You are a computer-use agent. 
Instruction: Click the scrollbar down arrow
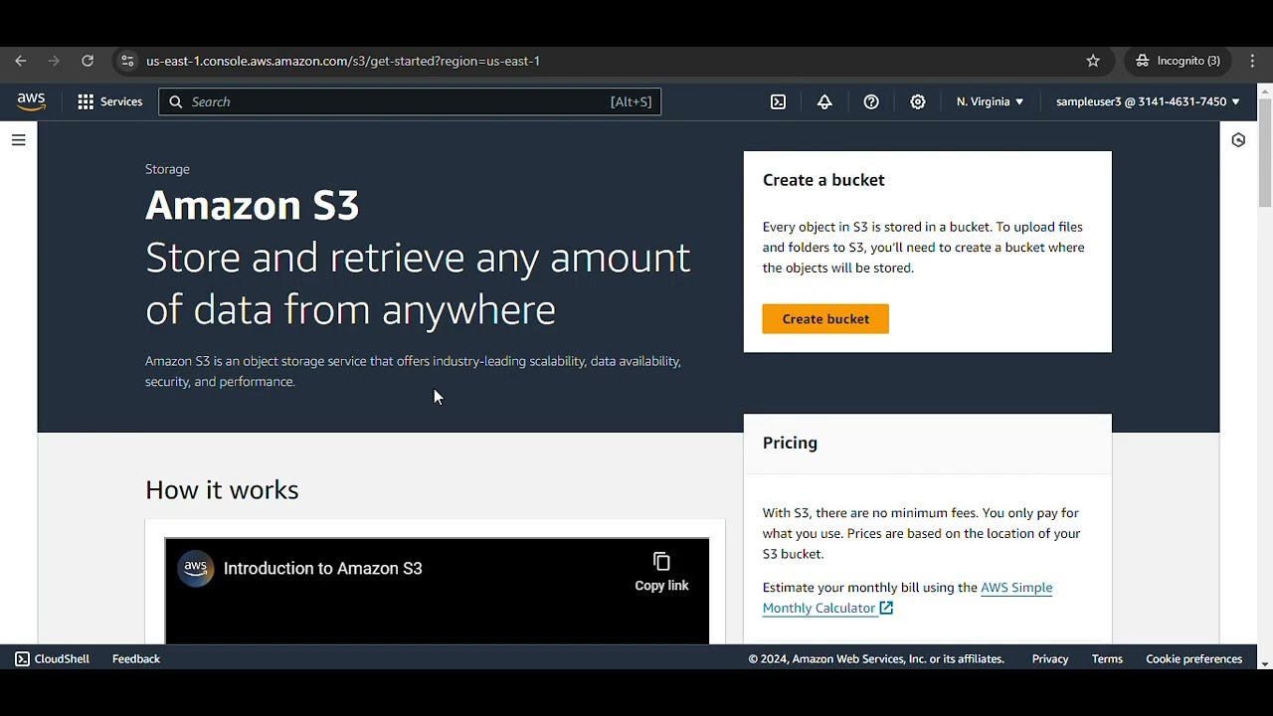[x=1265, y=663]
